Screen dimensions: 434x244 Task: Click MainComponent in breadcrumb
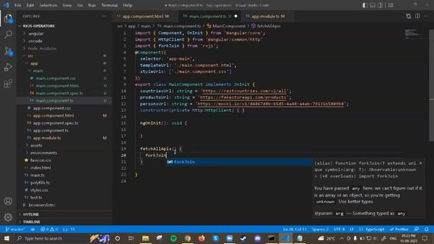click(229, 26)
